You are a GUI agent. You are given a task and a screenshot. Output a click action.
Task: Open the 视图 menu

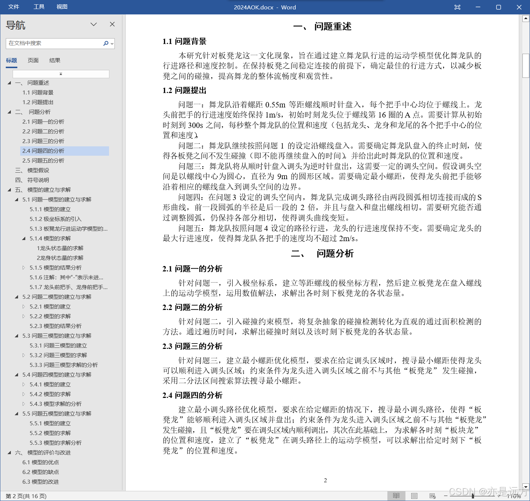(62, 7)
